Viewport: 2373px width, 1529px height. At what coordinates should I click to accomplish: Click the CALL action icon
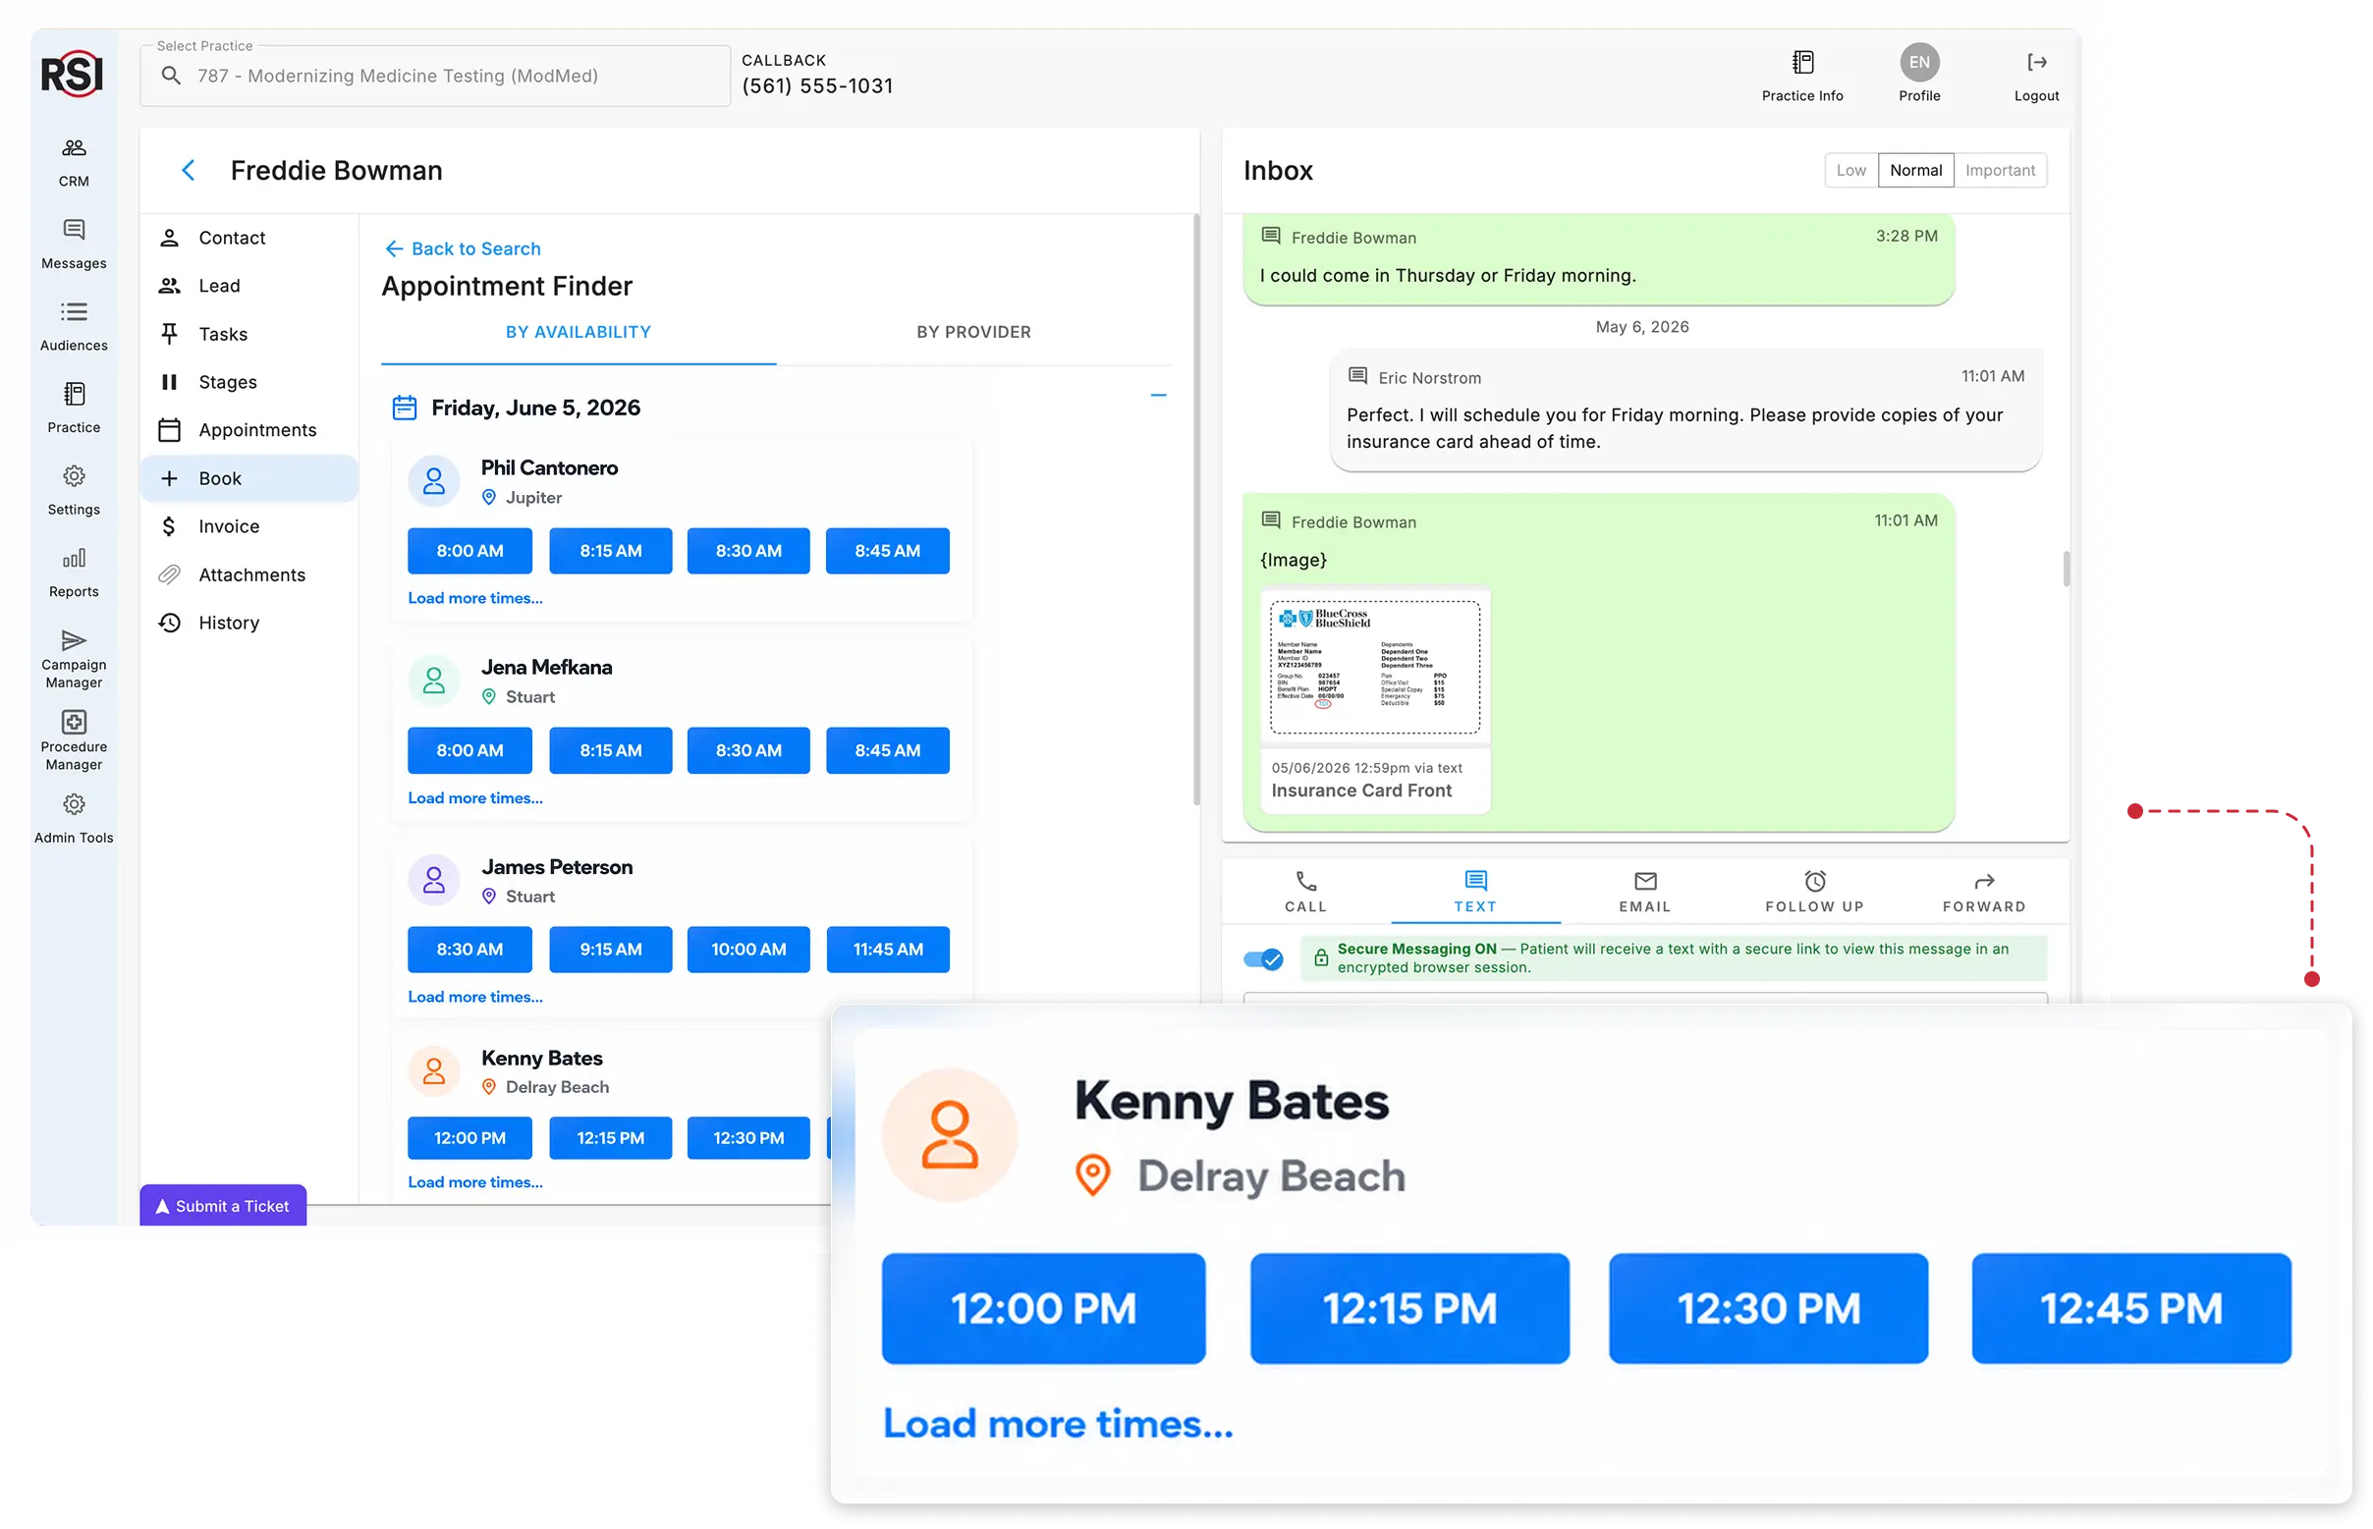click(1305, 882)
